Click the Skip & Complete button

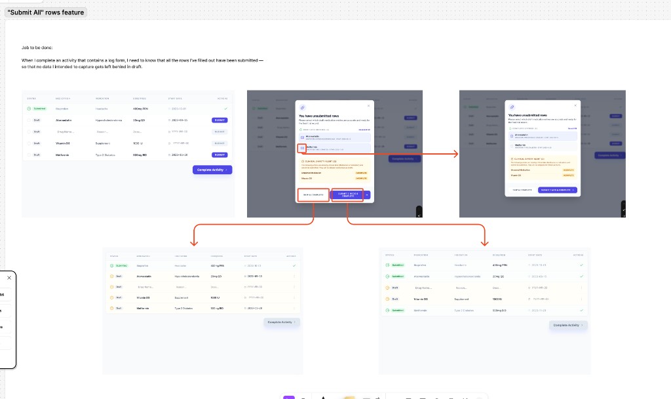pyautogui.click(x=314, y=195)
